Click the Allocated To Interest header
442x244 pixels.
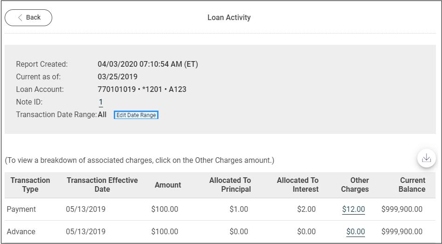click(x=297, y=185)
